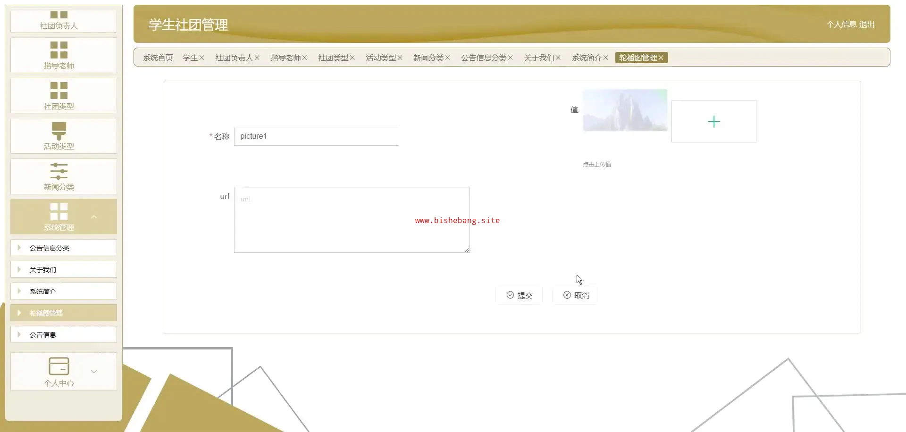Close the 系统简介 tab
Image resolution: width=906 pixels, height=432 pixels.
(x=606, y=58)
